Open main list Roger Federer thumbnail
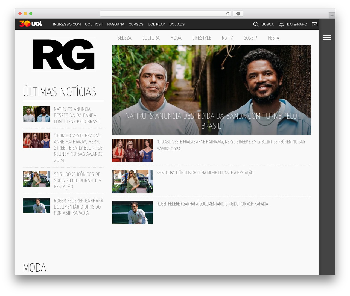 132,212
